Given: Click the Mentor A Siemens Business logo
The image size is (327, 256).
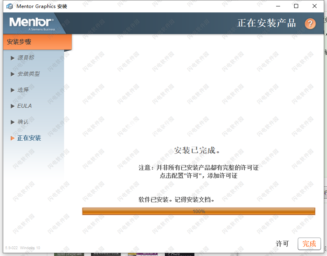Looking at the screenshot, I should (32, 24).
